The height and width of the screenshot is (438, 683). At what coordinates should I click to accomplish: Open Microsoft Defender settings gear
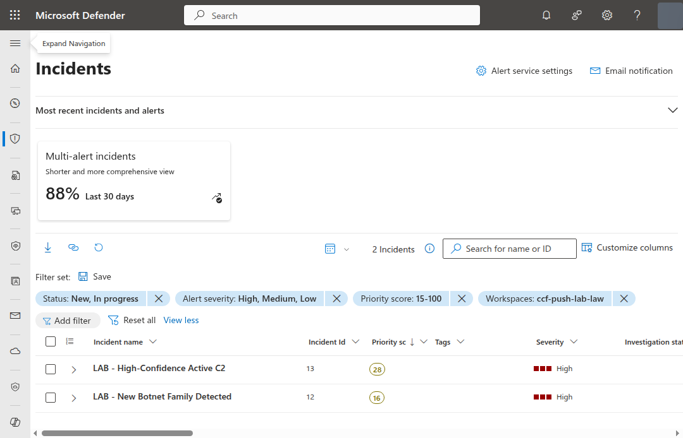click(606, 15)
